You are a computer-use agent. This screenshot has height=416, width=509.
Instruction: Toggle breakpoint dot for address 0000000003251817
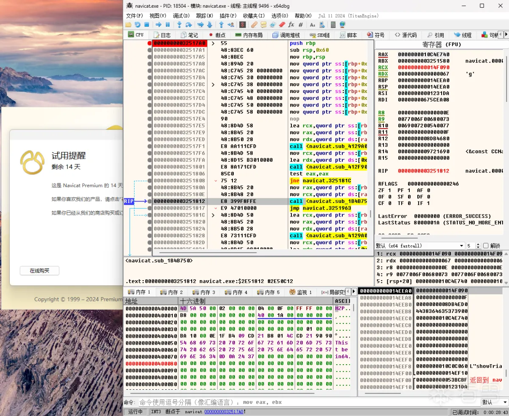pos(149,208)
